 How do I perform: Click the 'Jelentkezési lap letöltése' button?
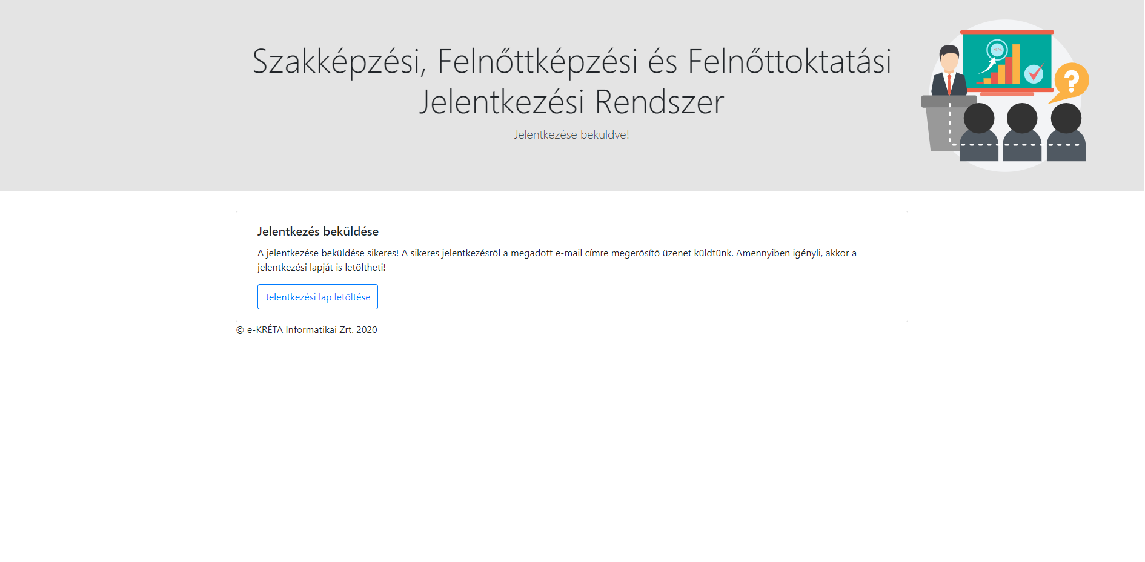pos(317,297)
